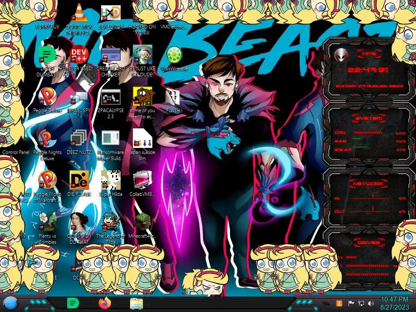Click the NETWORK header in the gadget
This screenshot has height=312, width=416.
click(368, 184)
